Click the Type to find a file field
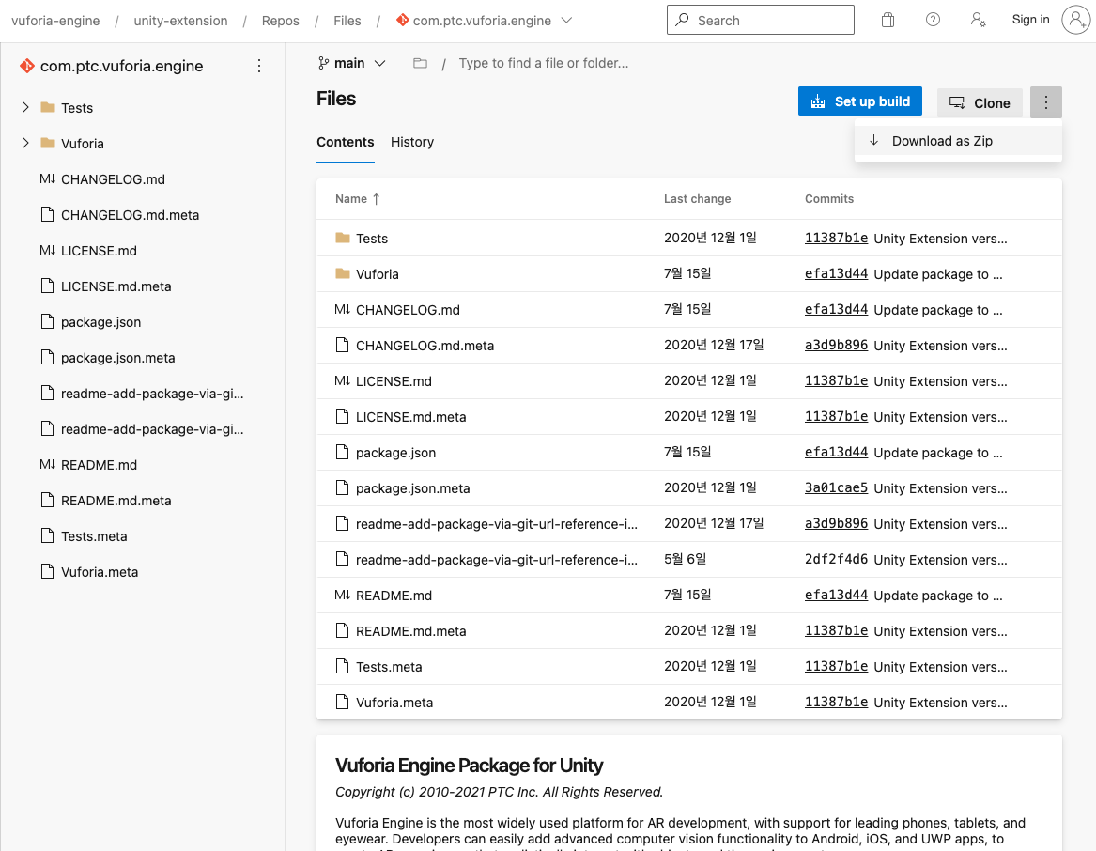 tap(543, 63)
